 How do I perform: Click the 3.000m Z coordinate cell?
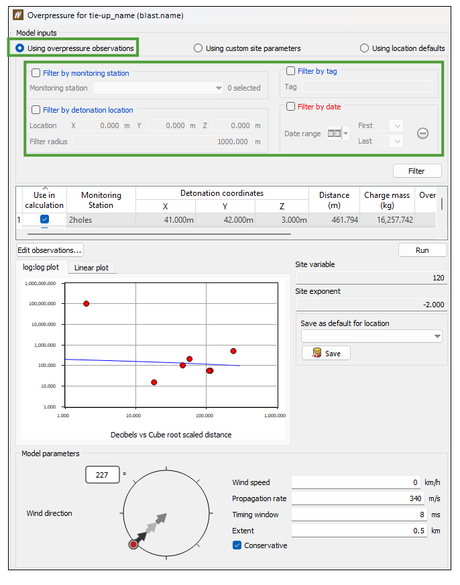282,220
